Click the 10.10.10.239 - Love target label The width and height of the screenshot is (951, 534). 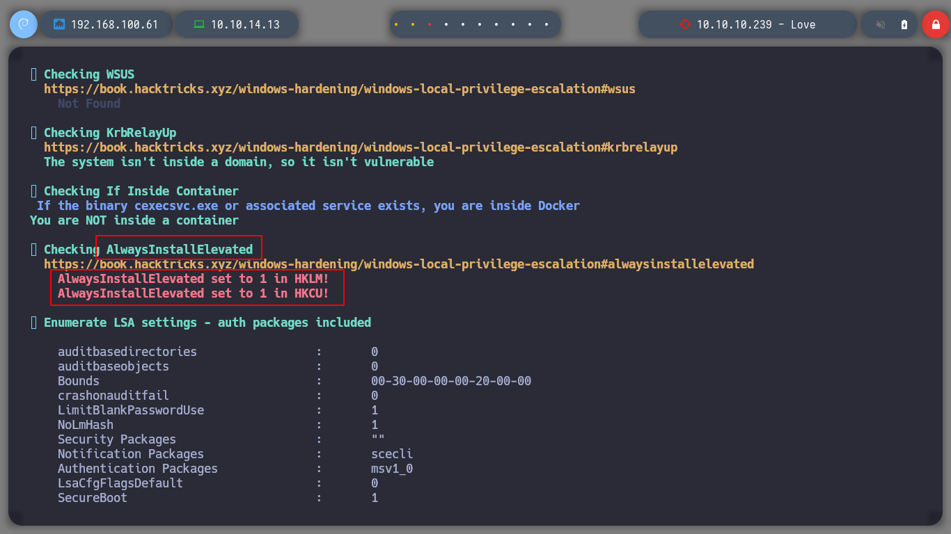(x=755, y=24)
